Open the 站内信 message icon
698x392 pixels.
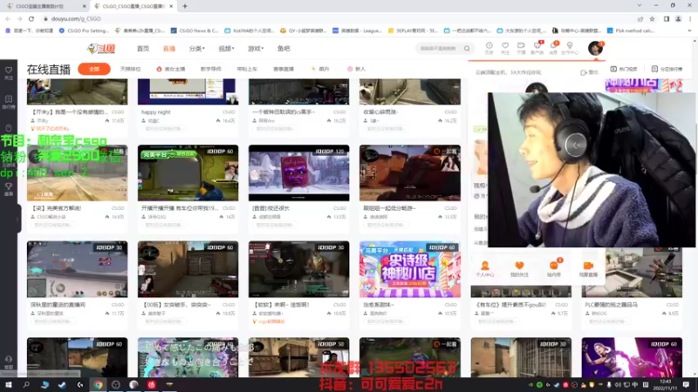[x=554, y=268]
